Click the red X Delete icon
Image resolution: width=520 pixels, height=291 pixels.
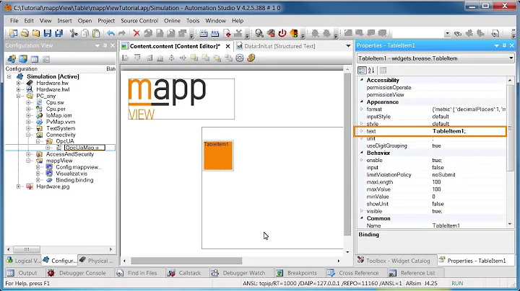[x=136, y=33]
